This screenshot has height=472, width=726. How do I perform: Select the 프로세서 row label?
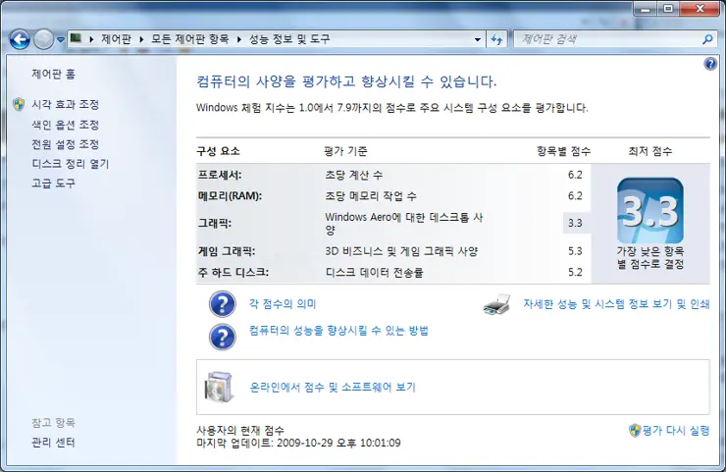[220, 175]
